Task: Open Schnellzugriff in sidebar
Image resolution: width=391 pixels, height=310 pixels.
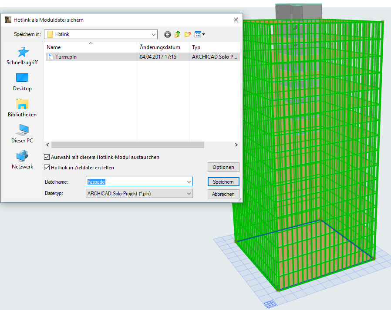Action: click(22, 56)
